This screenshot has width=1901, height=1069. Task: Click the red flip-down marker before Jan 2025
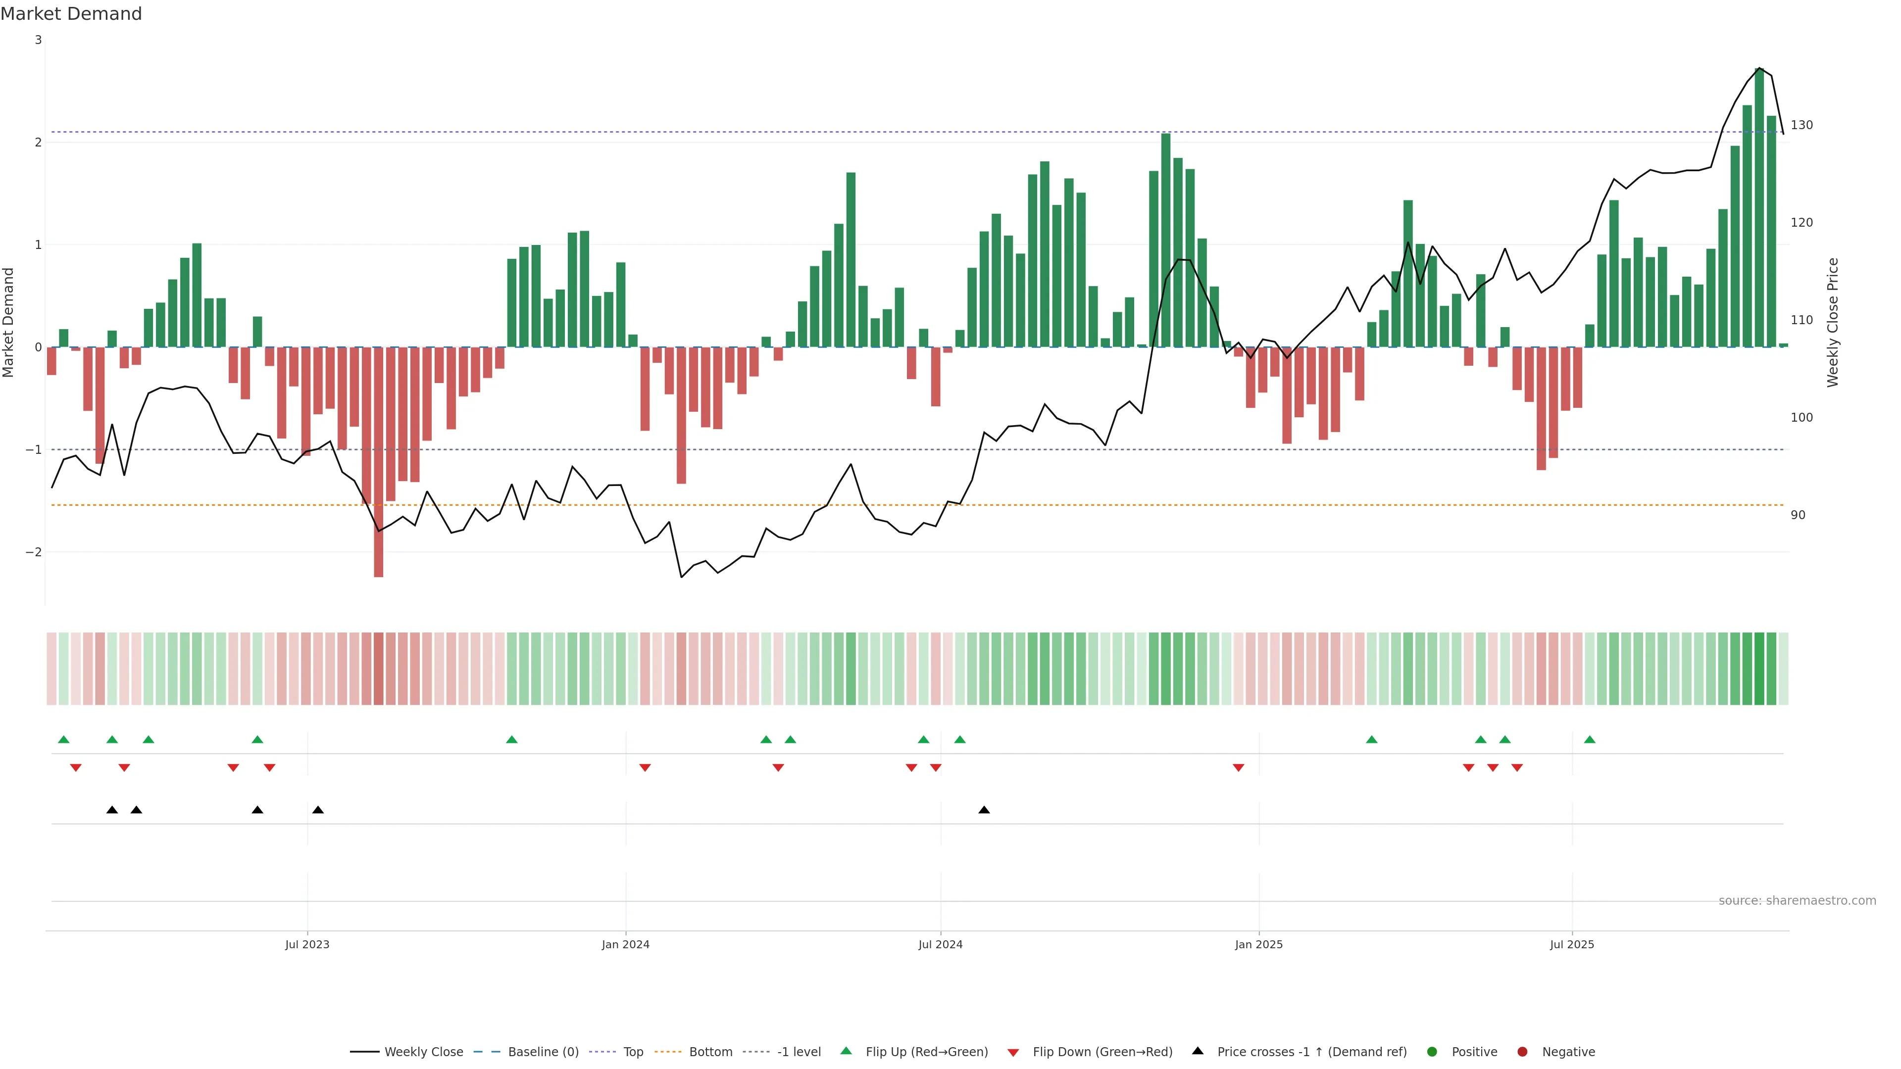tap(1238, 768)
